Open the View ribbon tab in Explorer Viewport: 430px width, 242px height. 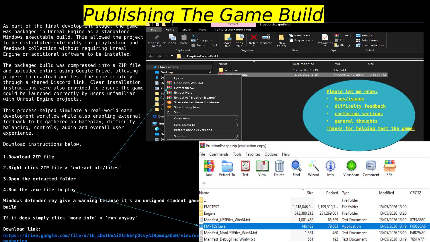[202, 30]
